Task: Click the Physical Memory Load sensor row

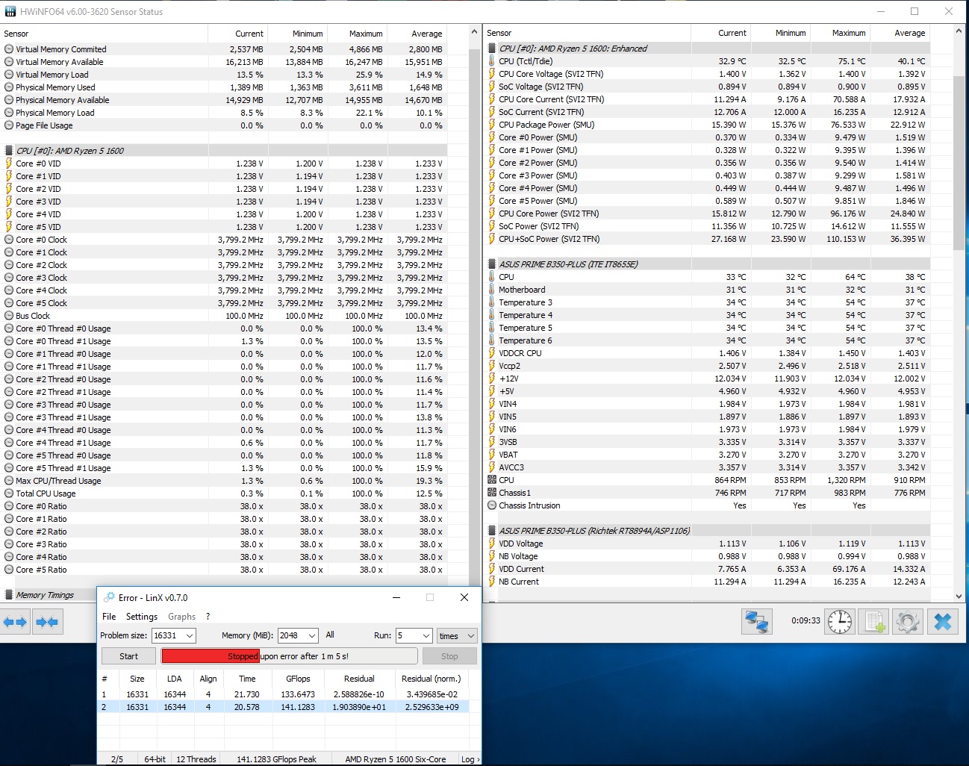Action: click(x=224, y=113)
